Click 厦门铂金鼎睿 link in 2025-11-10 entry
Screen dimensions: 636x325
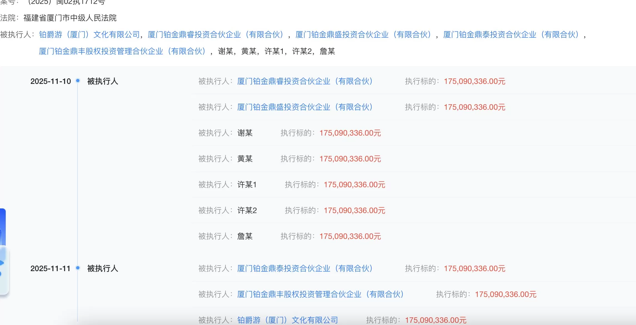tap(304, 81)
